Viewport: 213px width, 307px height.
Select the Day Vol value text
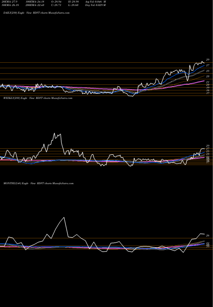[95, 5]
